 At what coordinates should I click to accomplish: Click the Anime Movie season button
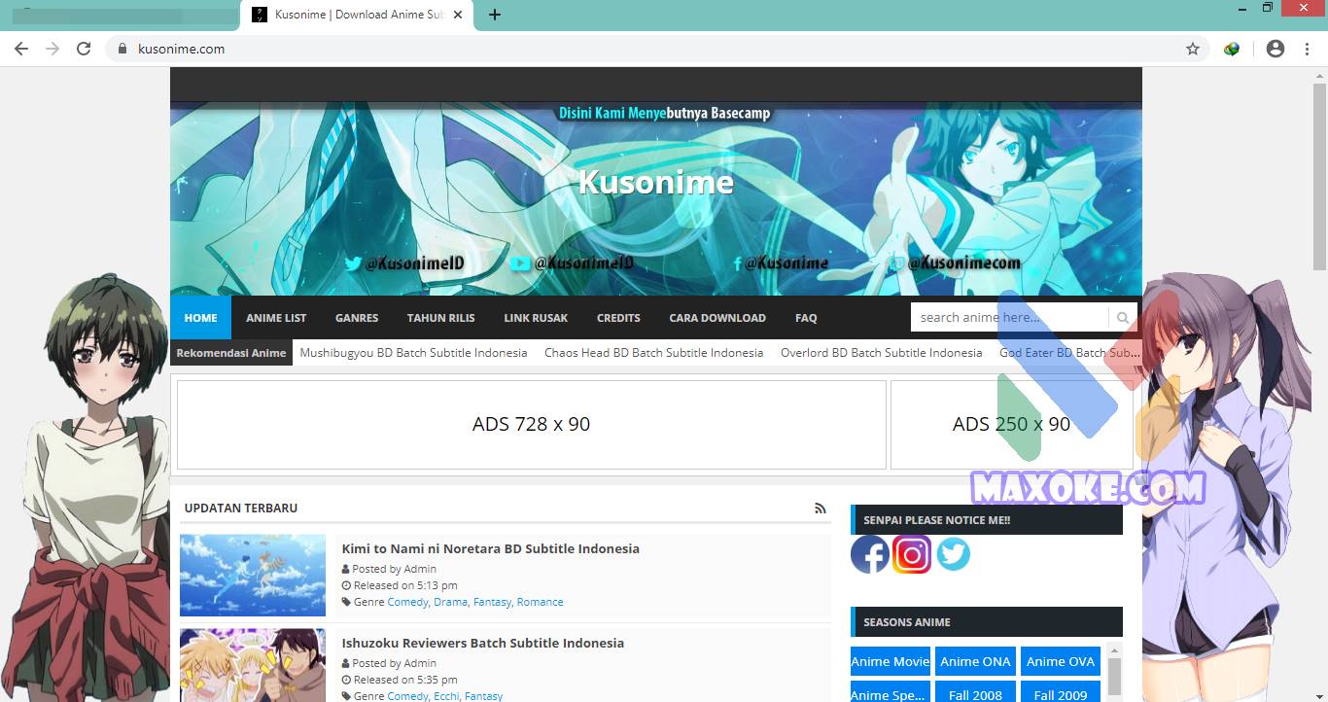(891, 661)
